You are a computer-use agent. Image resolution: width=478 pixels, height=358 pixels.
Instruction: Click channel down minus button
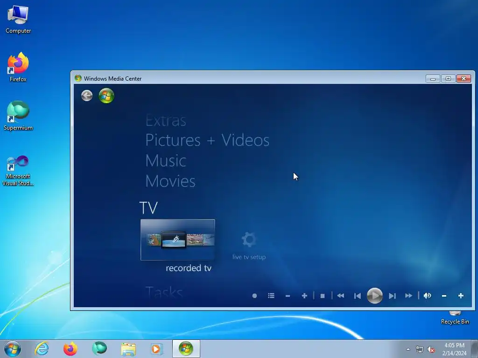click(x=288, y=296)
